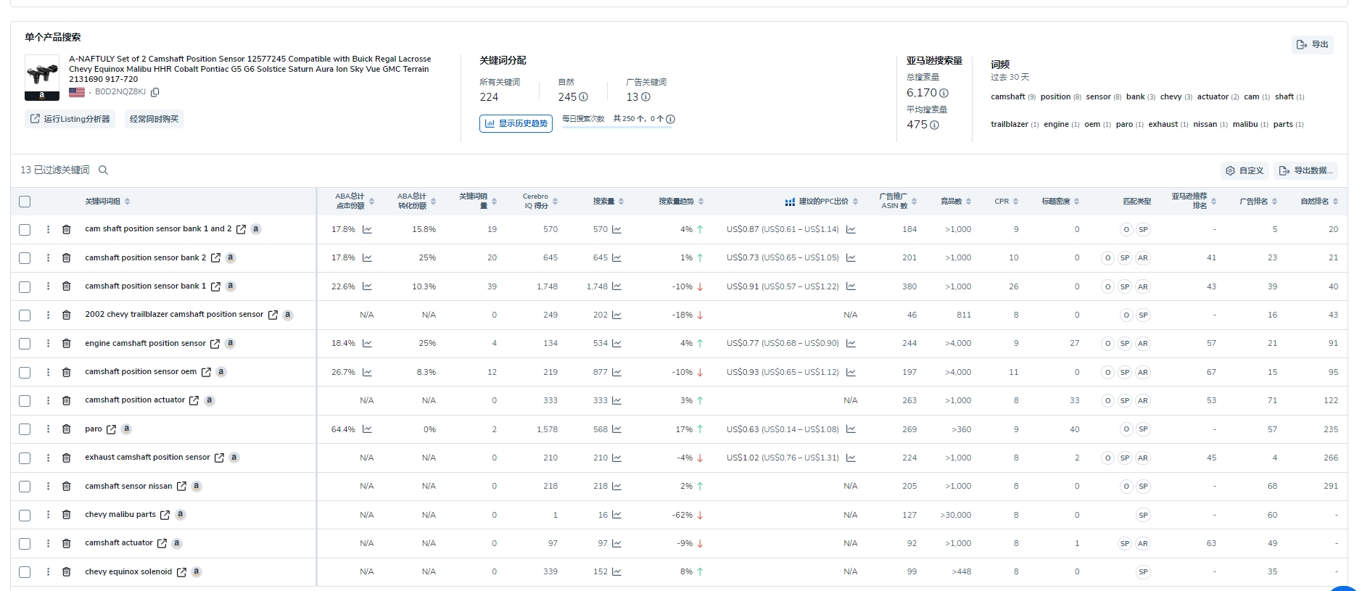1370x591 pixels.
Task: Open Amazon icon for 'chevy malibu parts'
Action: (x=181, y=515)
